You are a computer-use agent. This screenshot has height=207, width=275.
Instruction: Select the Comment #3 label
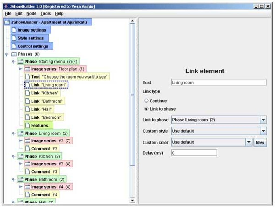click(x=44, y=172)
